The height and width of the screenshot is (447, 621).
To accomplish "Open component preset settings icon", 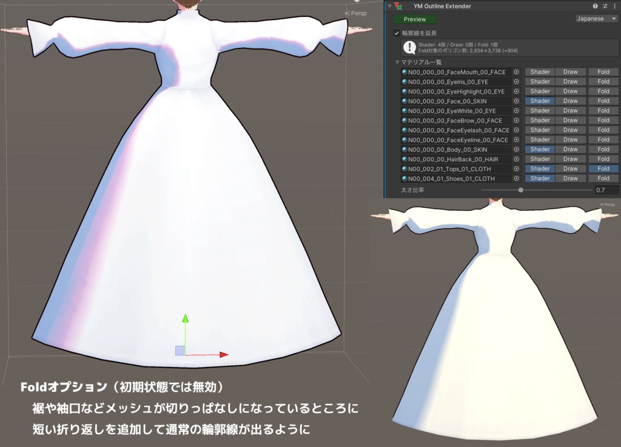I will pyautogui.click(x=605, y=6).
